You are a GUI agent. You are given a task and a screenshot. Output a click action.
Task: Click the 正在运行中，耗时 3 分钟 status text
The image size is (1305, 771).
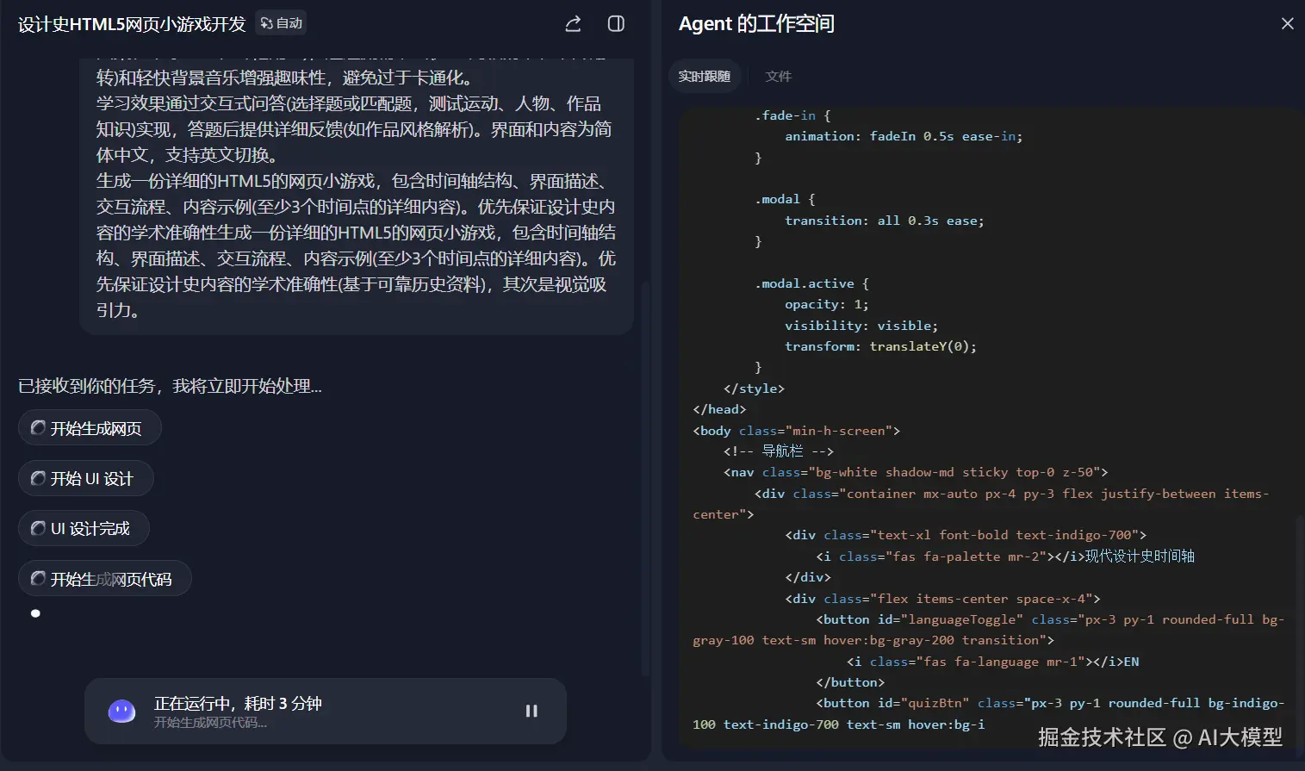[x=238, y=704]
